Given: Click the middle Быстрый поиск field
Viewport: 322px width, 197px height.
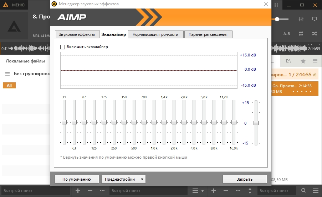Looking at the screenshot, I should coord(148,191).
